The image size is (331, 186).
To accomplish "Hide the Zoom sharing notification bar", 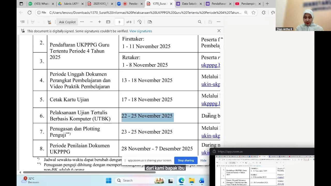I will [203, 160].
